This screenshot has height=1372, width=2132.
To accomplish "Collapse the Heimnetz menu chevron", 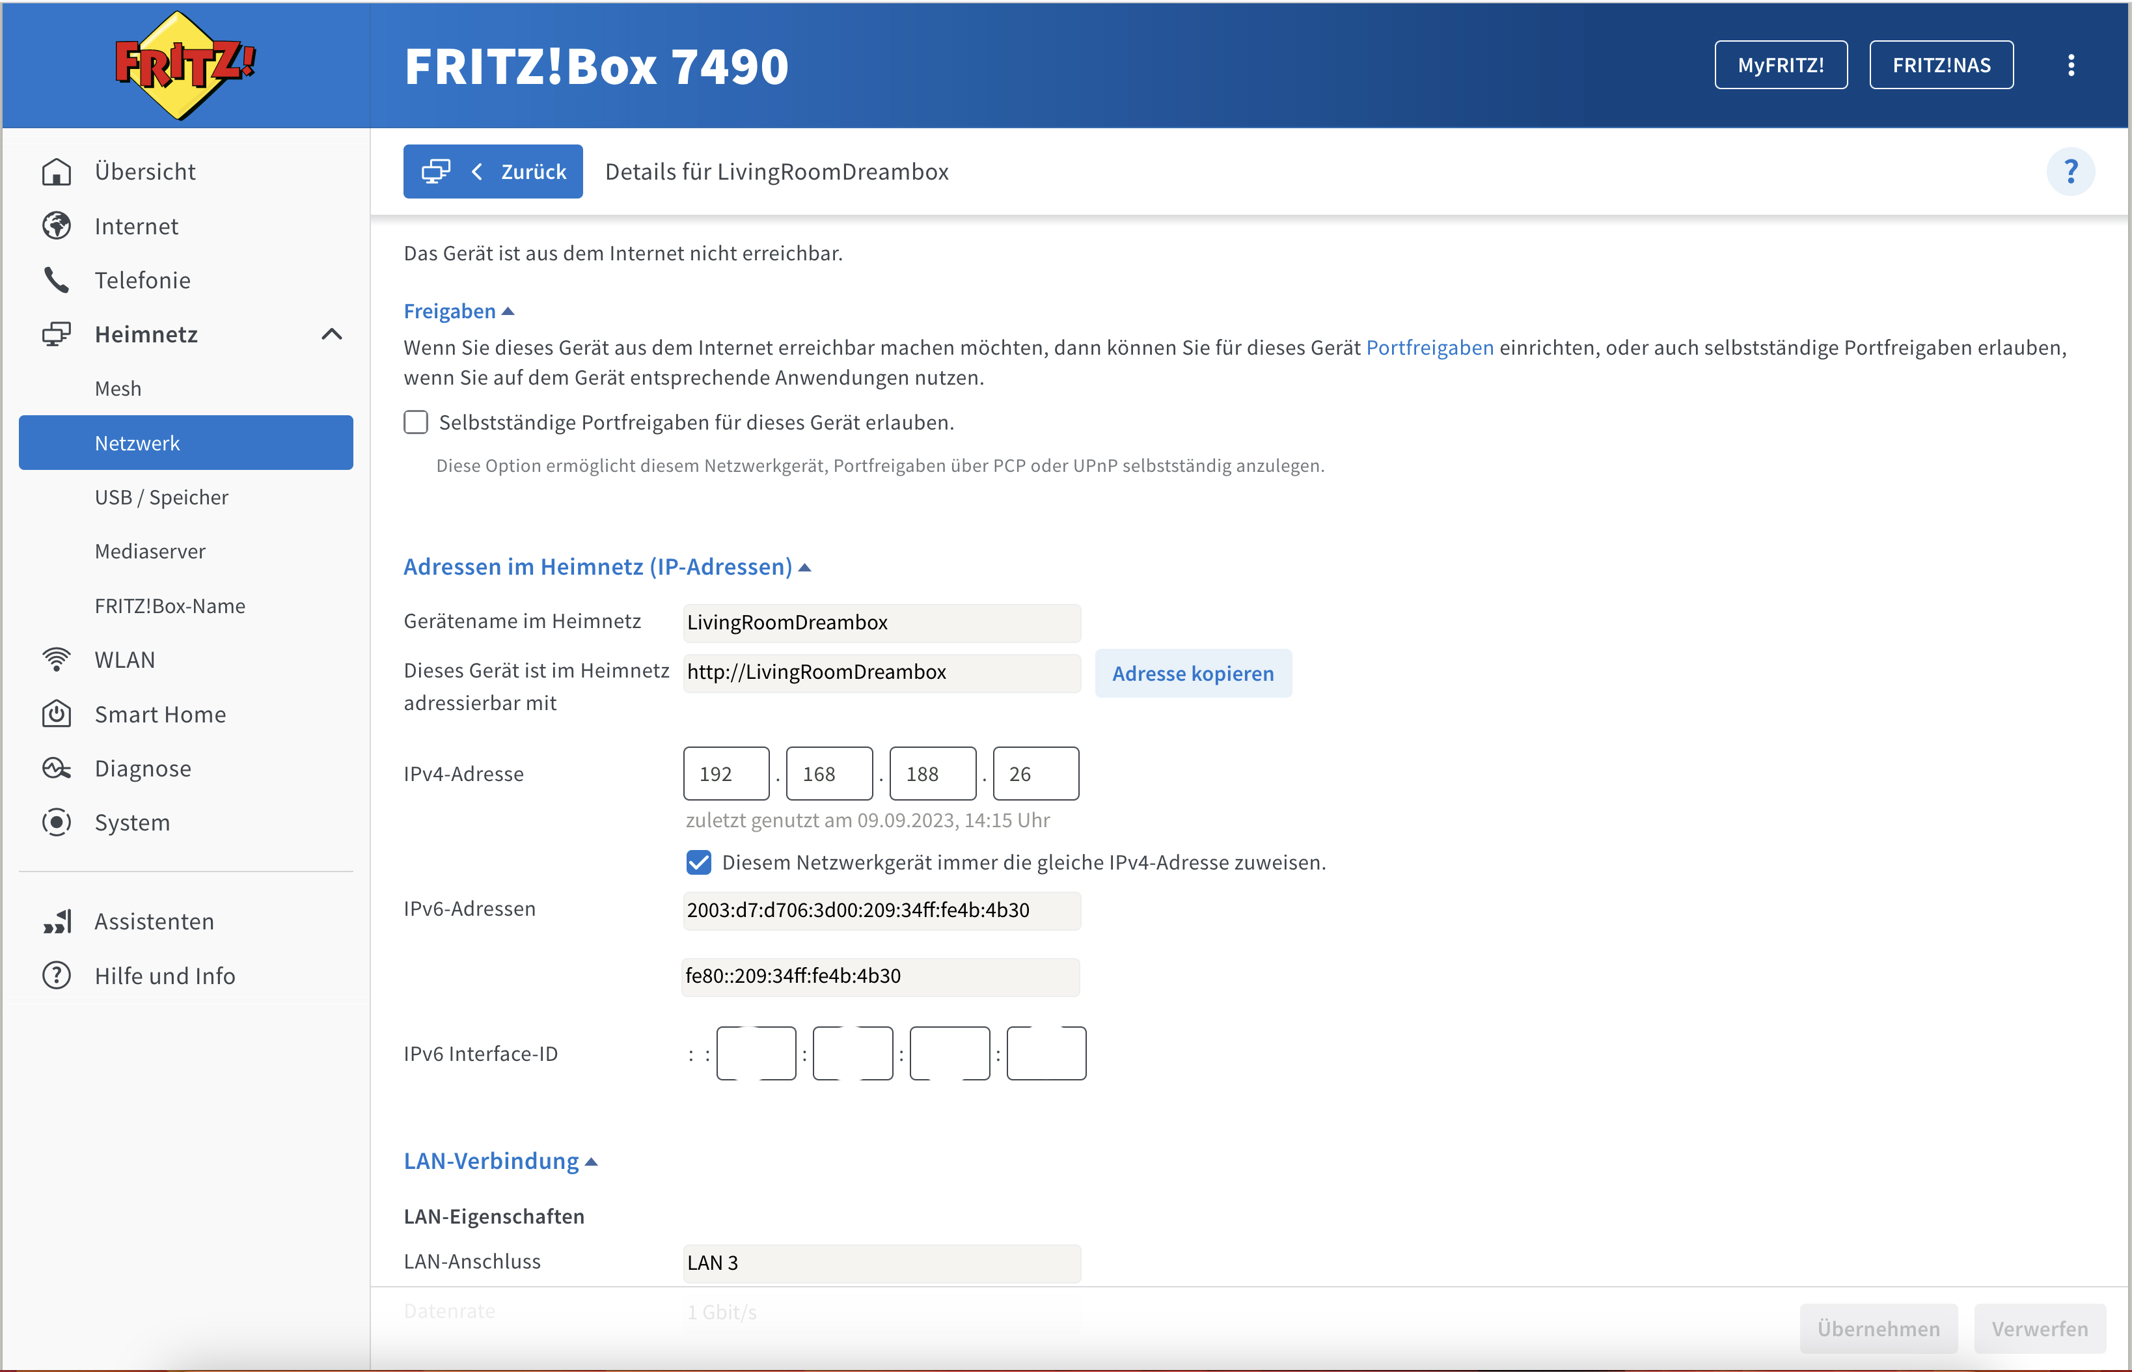I will [x=331, y=334].
